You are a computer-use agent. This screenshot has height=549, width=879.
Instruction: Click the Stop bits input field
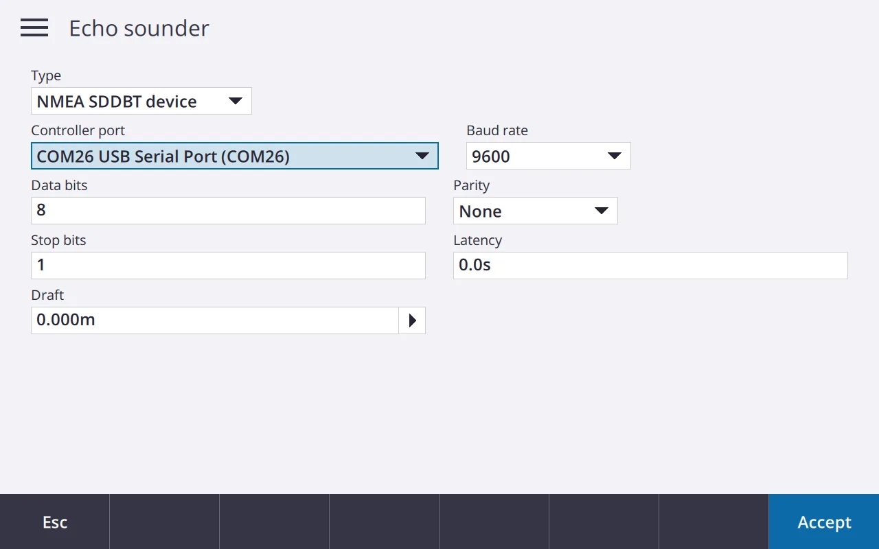tap(228, 265)
